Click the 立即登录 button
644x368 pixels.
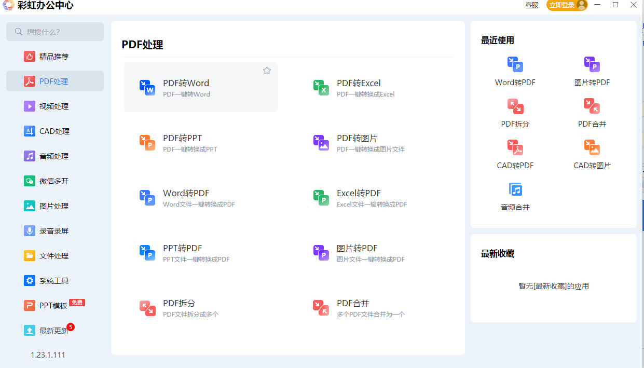click(567, 5)
